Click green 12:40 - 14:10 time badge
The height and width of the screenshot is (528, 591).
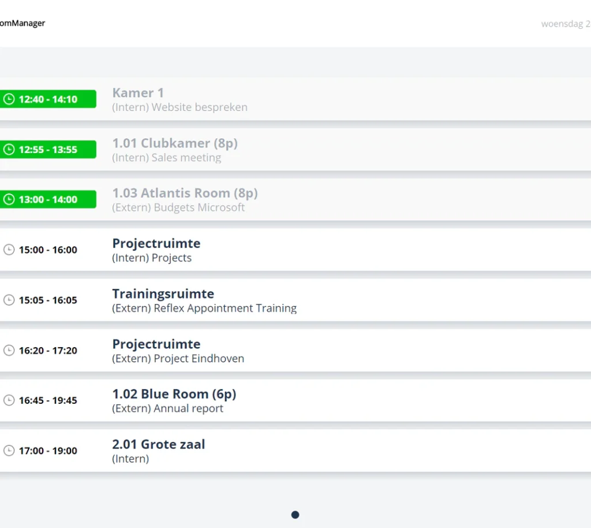[48, 99]
